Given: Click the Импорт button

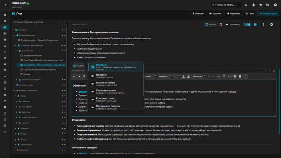Looking at the screenshot, I should [x=198, y=13].
